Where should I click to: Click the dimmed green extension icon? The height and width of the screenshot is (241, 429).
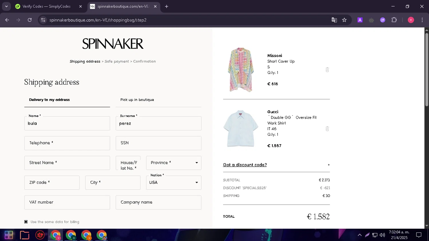(371, 20)
